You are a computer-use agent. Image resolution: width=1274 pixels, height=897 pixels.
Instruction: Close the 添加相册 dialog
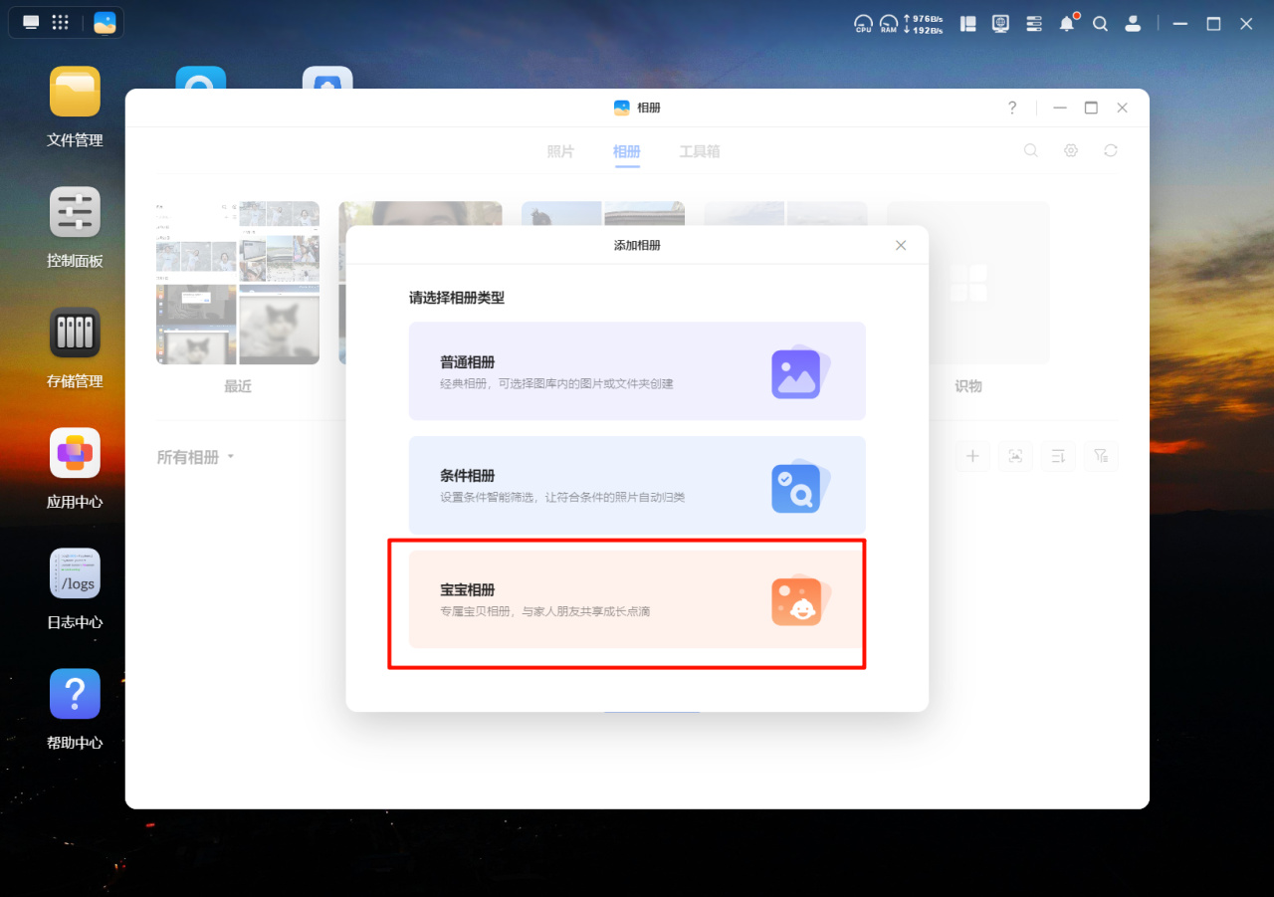coord(901,245)
